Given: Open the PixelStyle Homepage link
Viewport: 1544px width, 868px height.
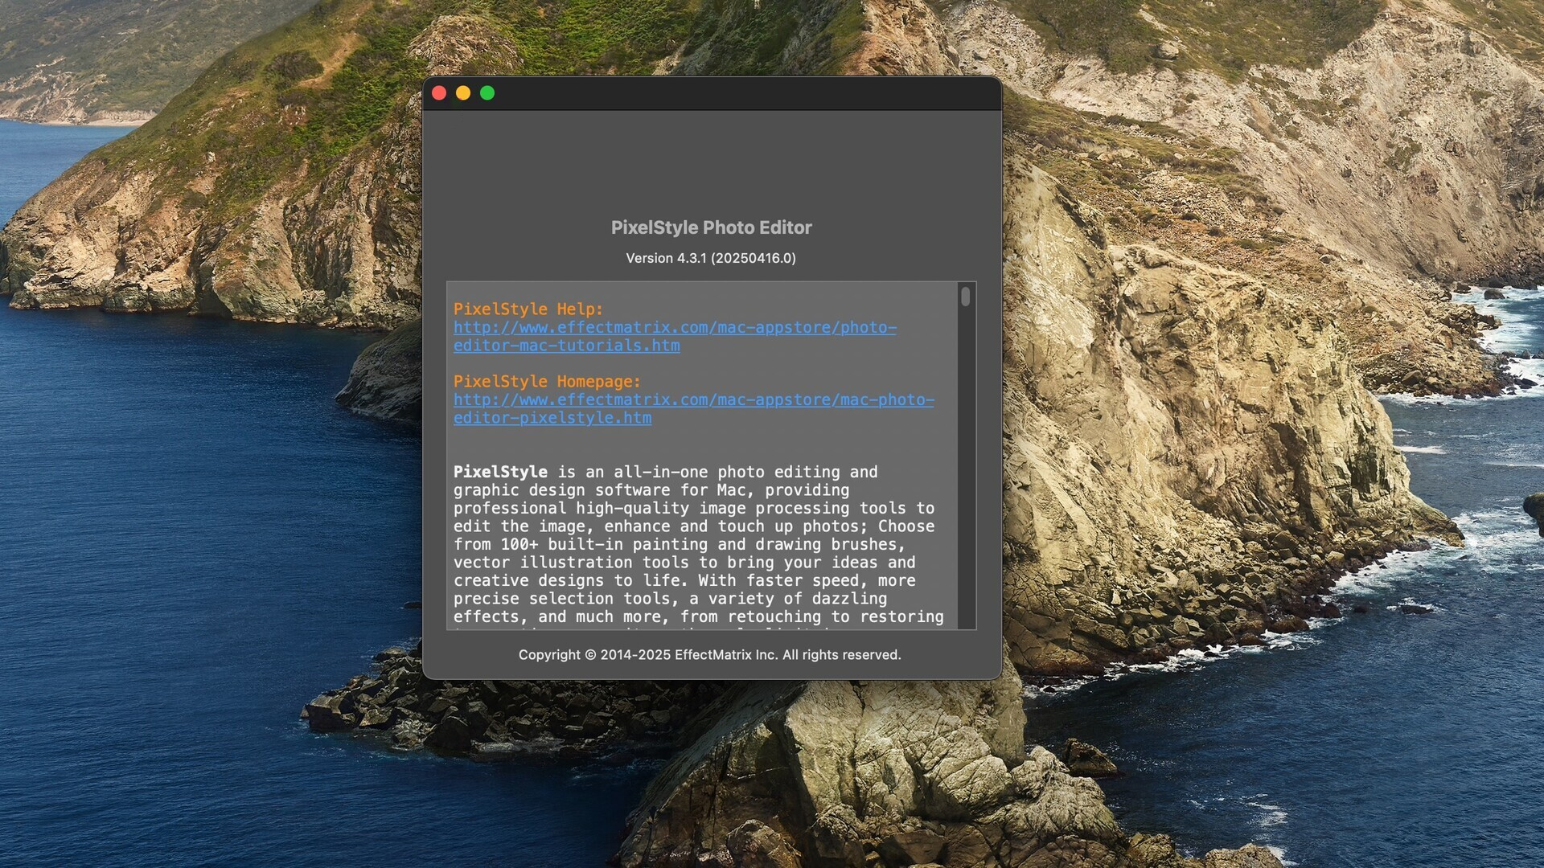Looking at the screenshot, I should 693,400.
